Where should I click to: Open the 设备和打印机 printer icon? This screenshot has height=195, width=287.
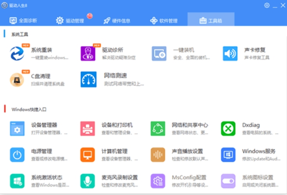[x=87, y=128]
